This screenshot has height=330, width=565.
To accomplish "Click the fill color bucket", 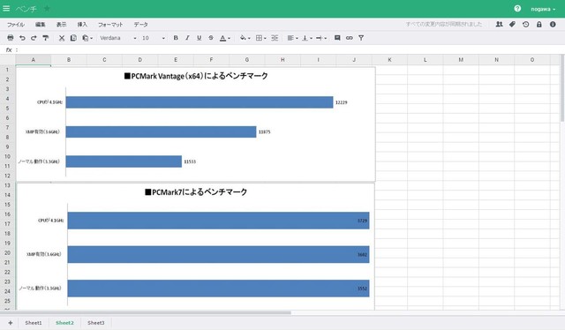I will (x=243, y=38).
